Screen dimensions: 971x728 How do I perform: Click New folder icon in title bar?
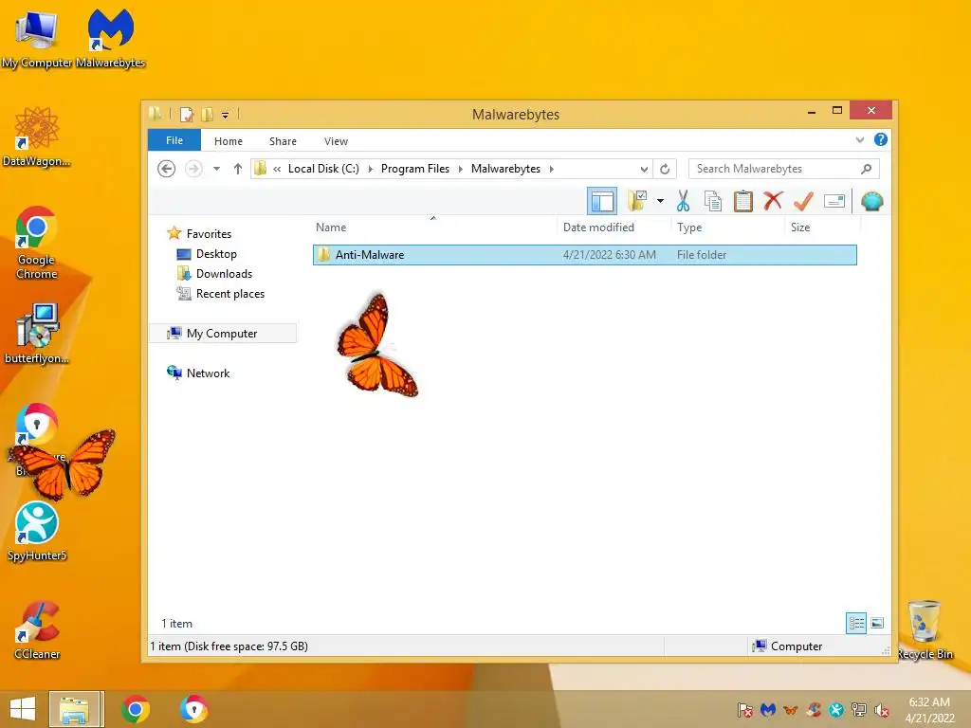(207, 115)
